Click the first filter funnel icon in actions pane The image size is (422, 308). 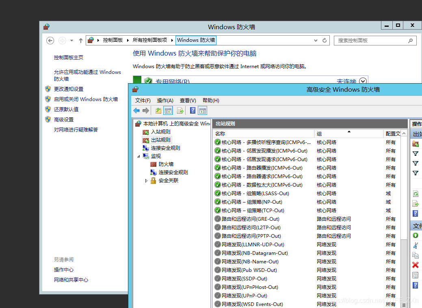pyautogui.click(x=416, y=154)
